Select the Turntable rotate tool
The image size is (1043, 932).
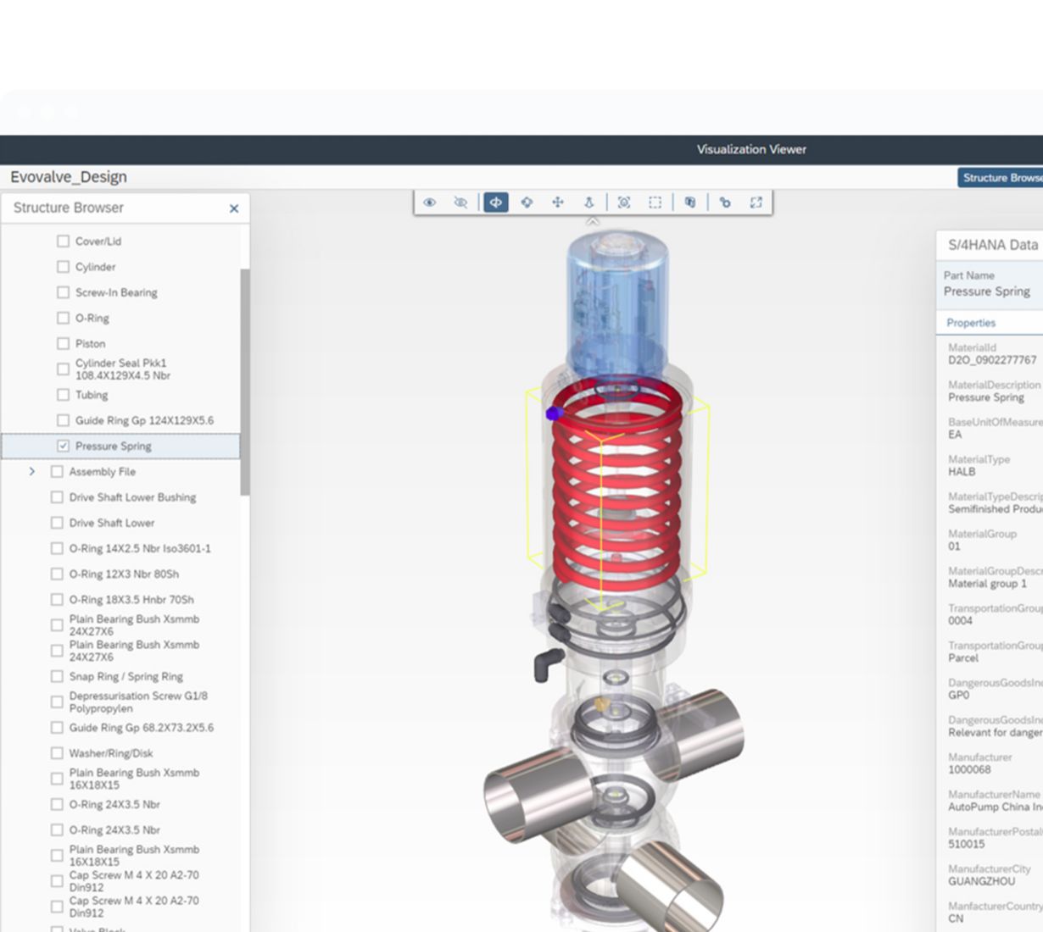coord(496,202)
